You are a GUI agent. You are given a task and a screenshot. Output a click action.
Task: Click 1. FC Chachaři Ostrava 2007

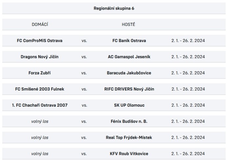click(40, 105)
